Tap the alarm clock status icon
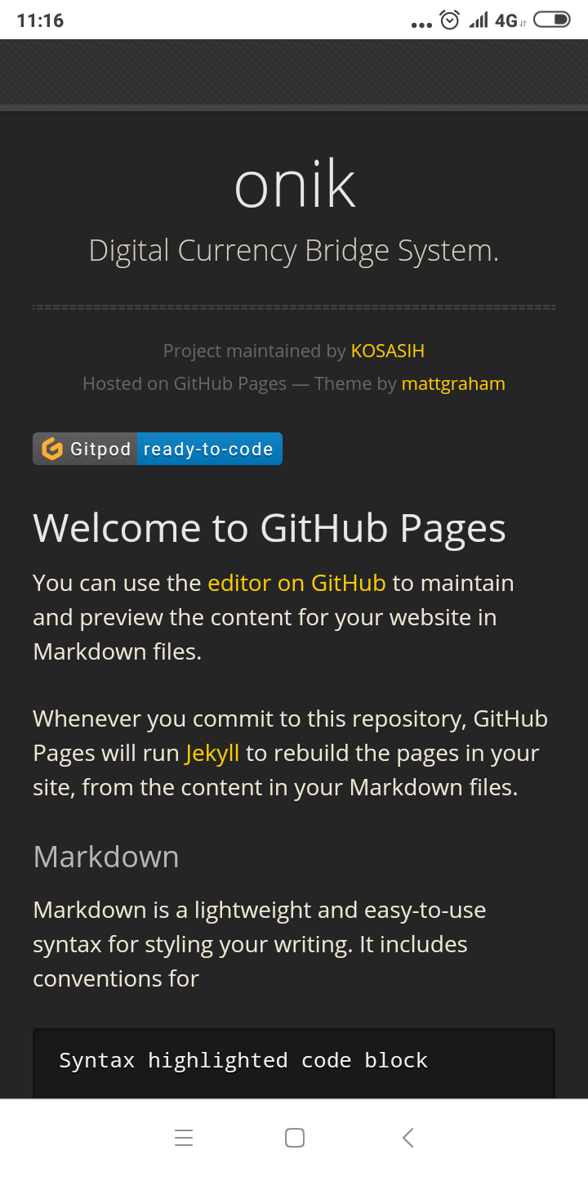The height and width of the screenshot is (1177, 588). pyautogui.click(x=450, y=20)
